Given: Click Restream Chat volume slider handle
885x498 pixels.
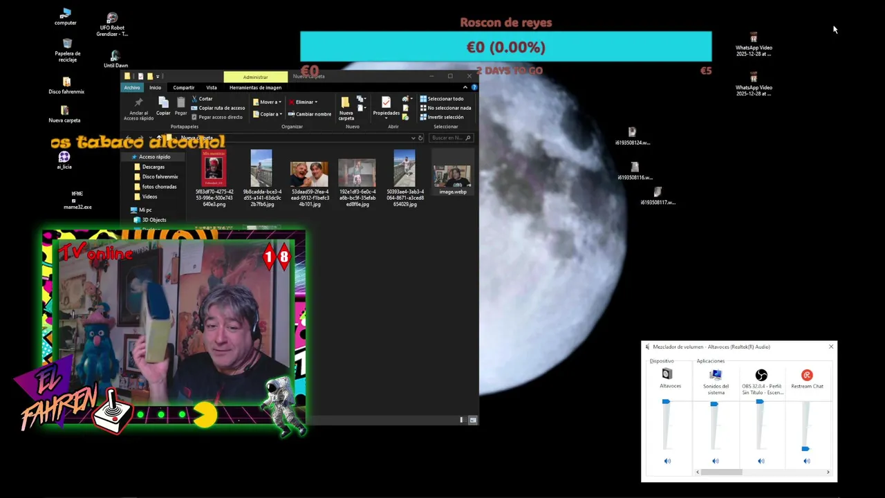Looking at the screenshot, I should pyautogui.click(x=805, y=449).
